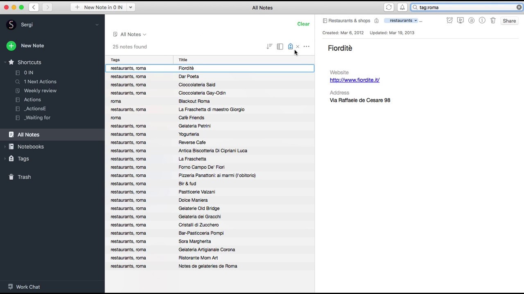Open the Weekly review shortcut
The width and height of the screenshot is (524, 294).
40,91
